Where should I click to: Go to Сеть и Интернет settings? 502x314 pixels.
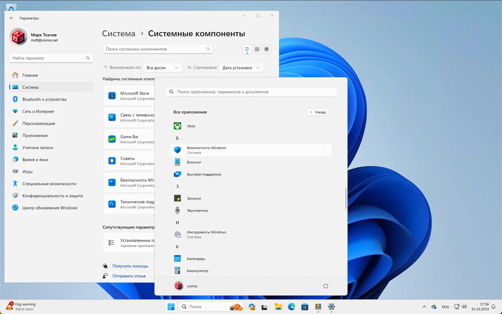click(52, 111)
